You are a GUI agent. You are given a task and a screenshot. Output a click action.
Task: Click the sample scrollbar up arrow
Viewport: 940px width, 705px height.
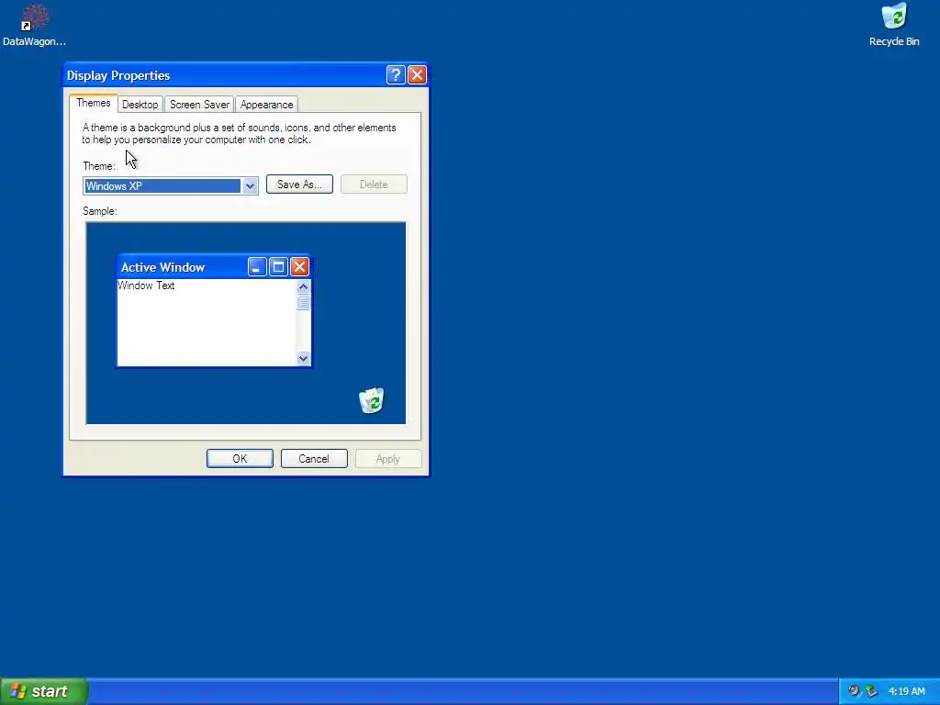pyautogui.click(x=303, y=286)
